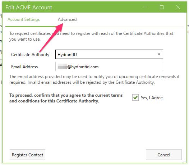Image resolution: width=189 pixels, height=165 pixels.
Task: Click the Certificate Authority field label
Action: [x=30, y=55]
